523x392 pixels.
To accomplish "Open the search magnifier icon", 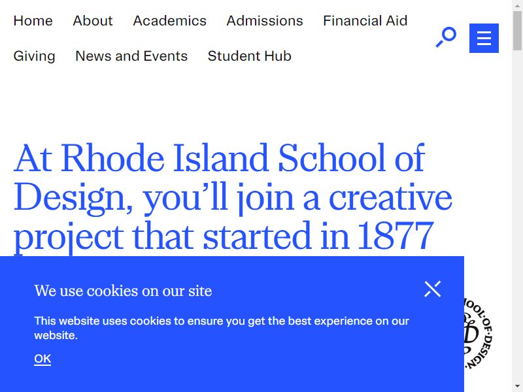I will click(x=446, y=37).
